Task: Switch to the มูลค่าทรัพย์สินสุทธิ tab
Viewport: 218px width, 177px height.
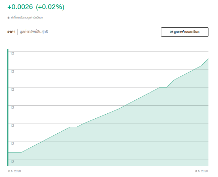Action: (34, 32)
